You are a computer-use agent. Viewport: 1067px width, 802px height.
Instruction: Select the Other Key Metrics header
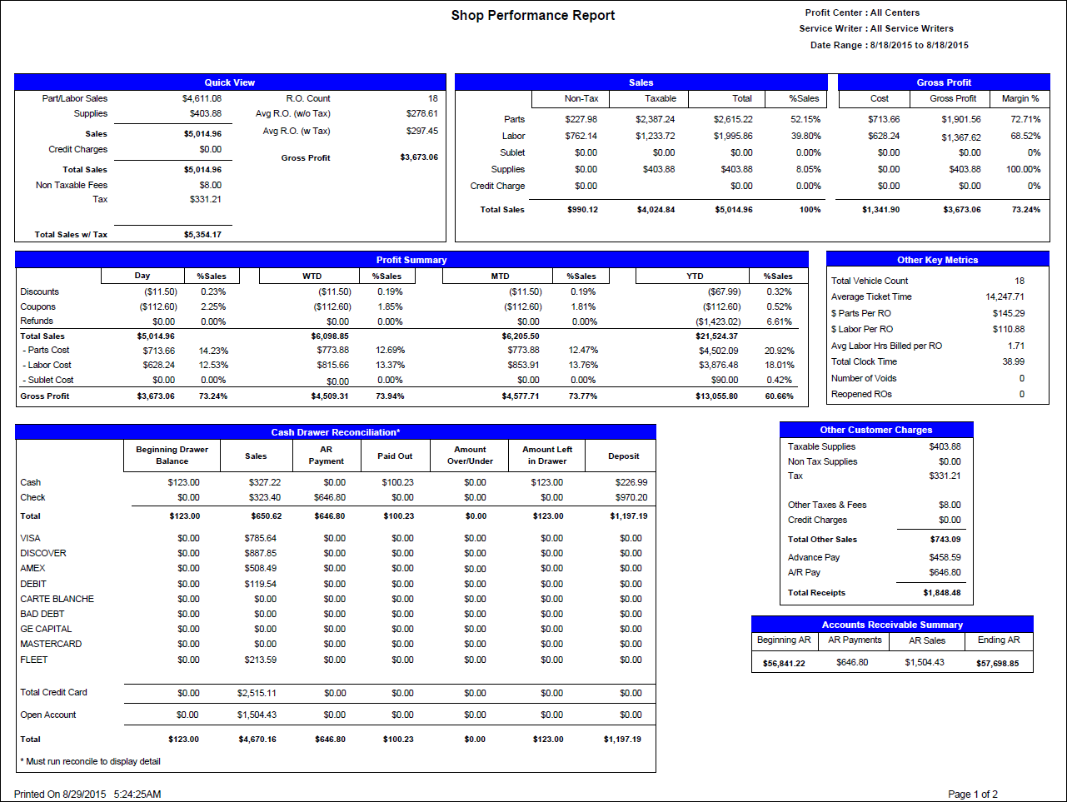[937, 259]
